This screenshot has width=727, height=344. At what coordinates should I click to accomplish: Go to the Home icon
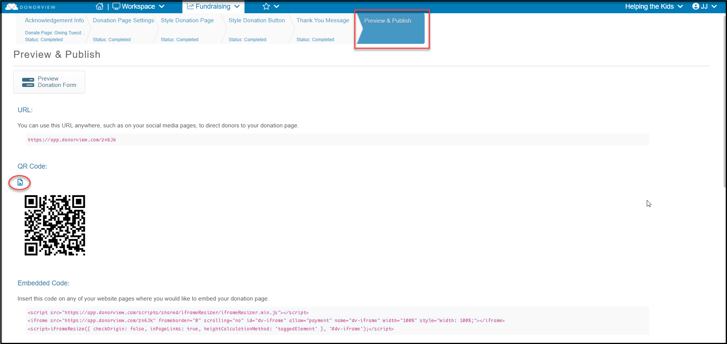[x=100, y=6]
